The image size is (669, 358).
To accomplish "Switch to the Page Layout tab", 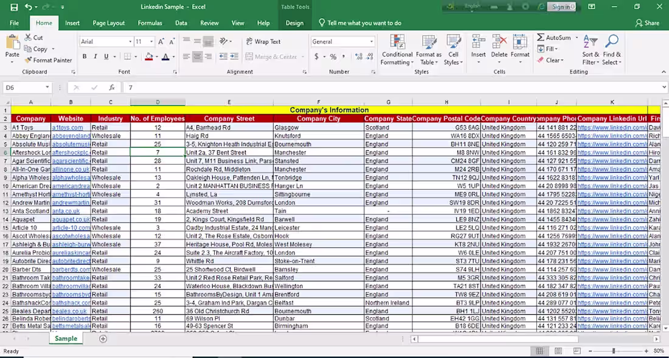I will [109, 23].
